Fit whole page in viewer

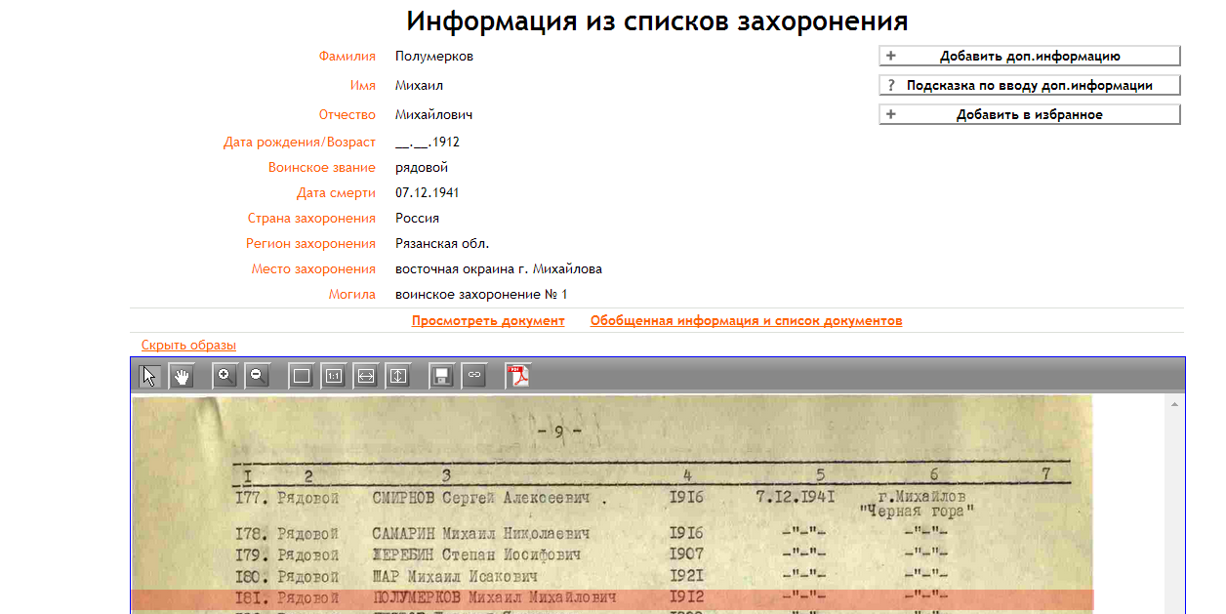(302, 376)
